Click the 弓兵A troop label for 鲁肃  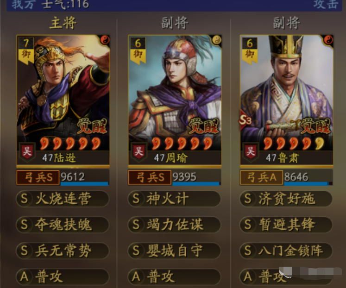coord(261,177)
